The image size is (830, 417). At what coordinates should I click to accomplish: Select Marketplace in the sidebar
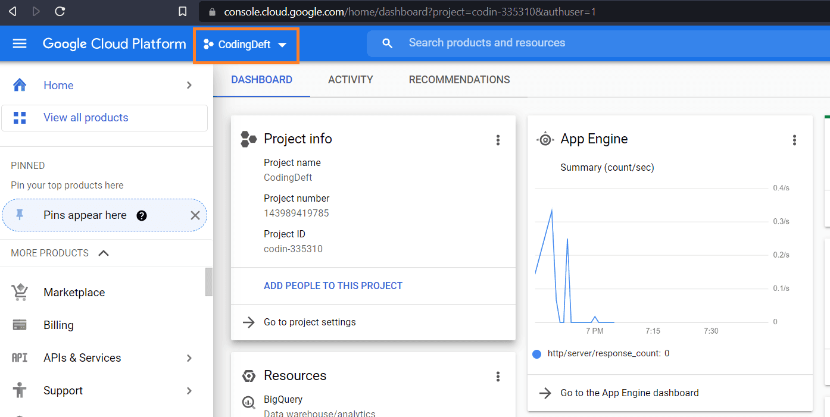click(74, 292)
